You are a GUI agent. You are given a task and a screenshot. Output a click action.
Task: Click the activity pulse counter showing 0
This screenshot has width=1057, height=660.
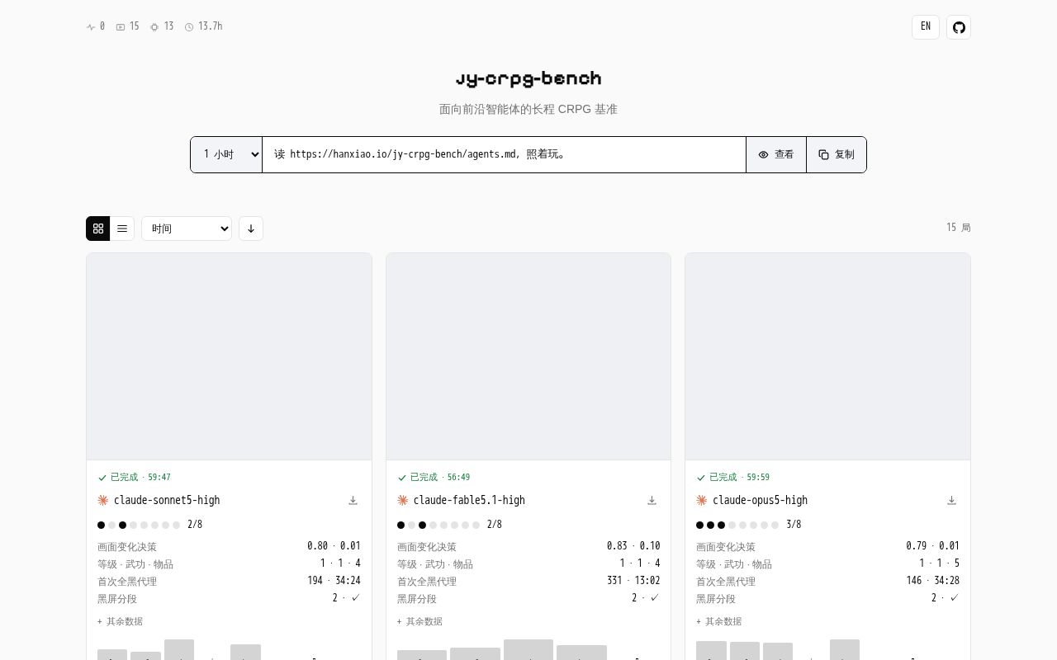click(96, 26)
